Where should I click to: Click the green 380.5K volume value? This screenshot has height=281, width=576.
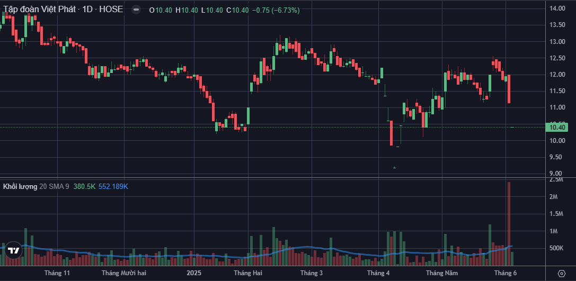[84, 186]
